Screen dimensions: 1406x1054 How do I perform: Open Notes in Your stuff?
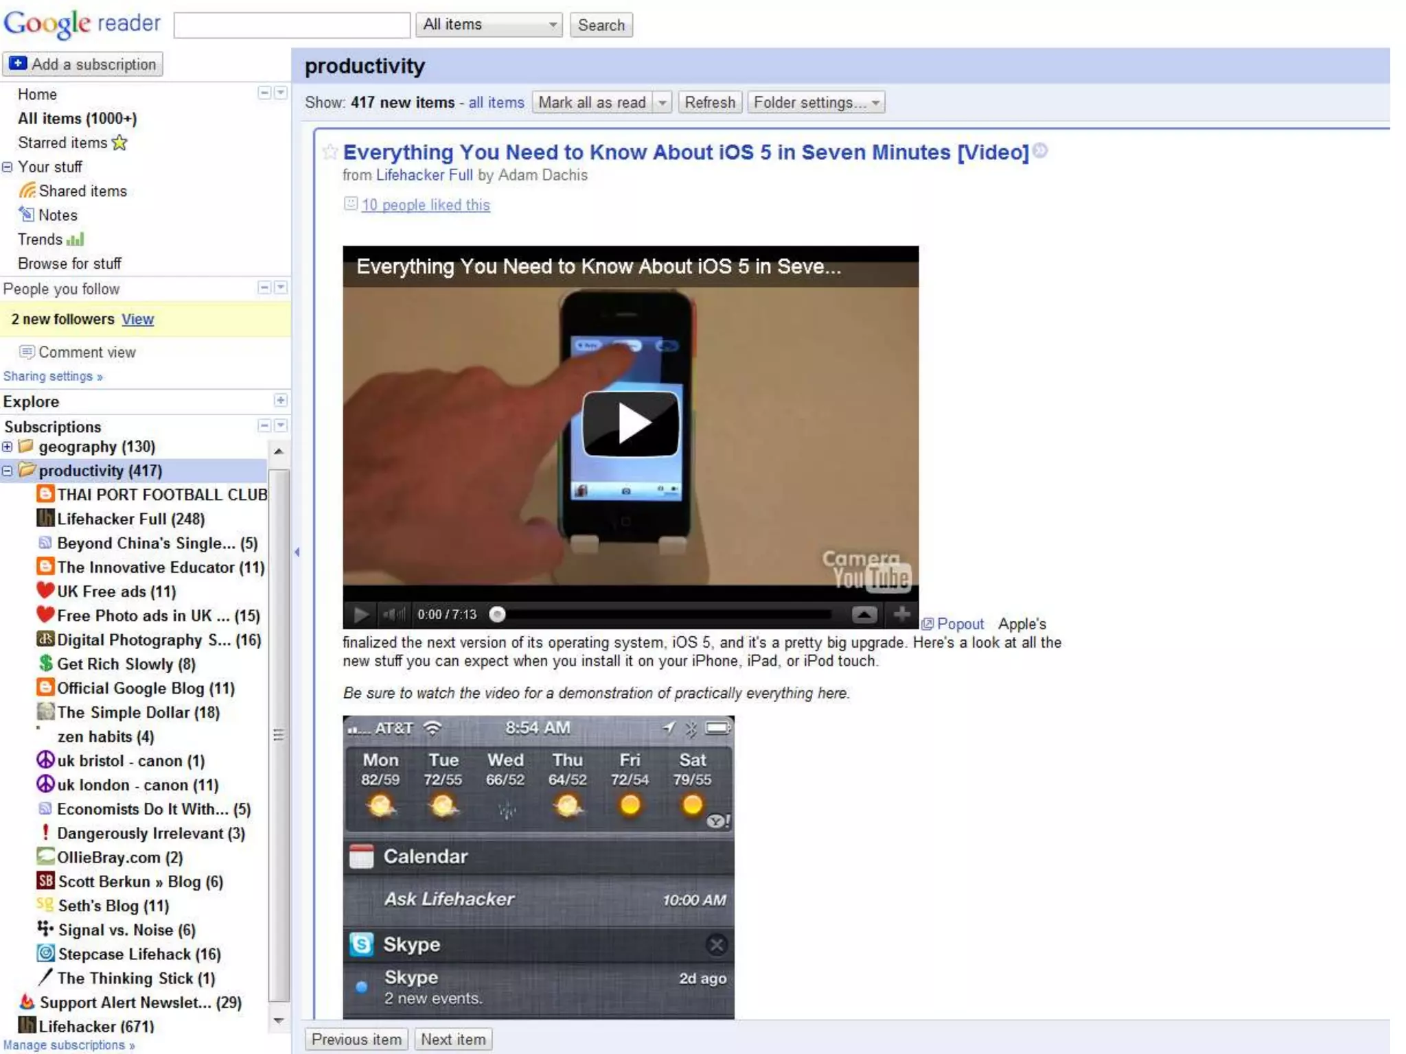pos(58,215)
